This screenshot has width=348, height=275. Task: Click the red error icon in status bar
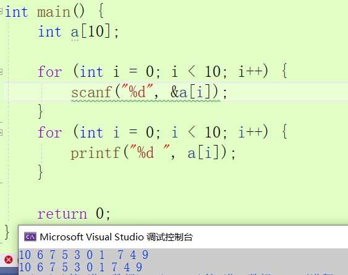click(x=9, y=260)
